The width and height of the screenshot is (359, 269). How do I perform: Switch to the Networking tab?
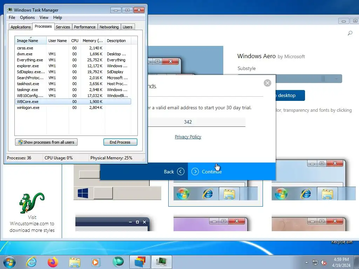click(109, 27)
